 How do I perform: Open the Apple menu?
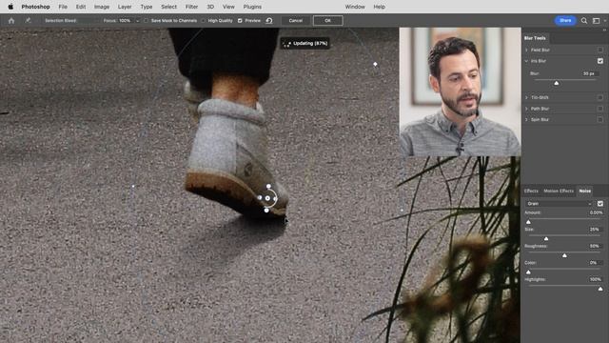point(10,7)
